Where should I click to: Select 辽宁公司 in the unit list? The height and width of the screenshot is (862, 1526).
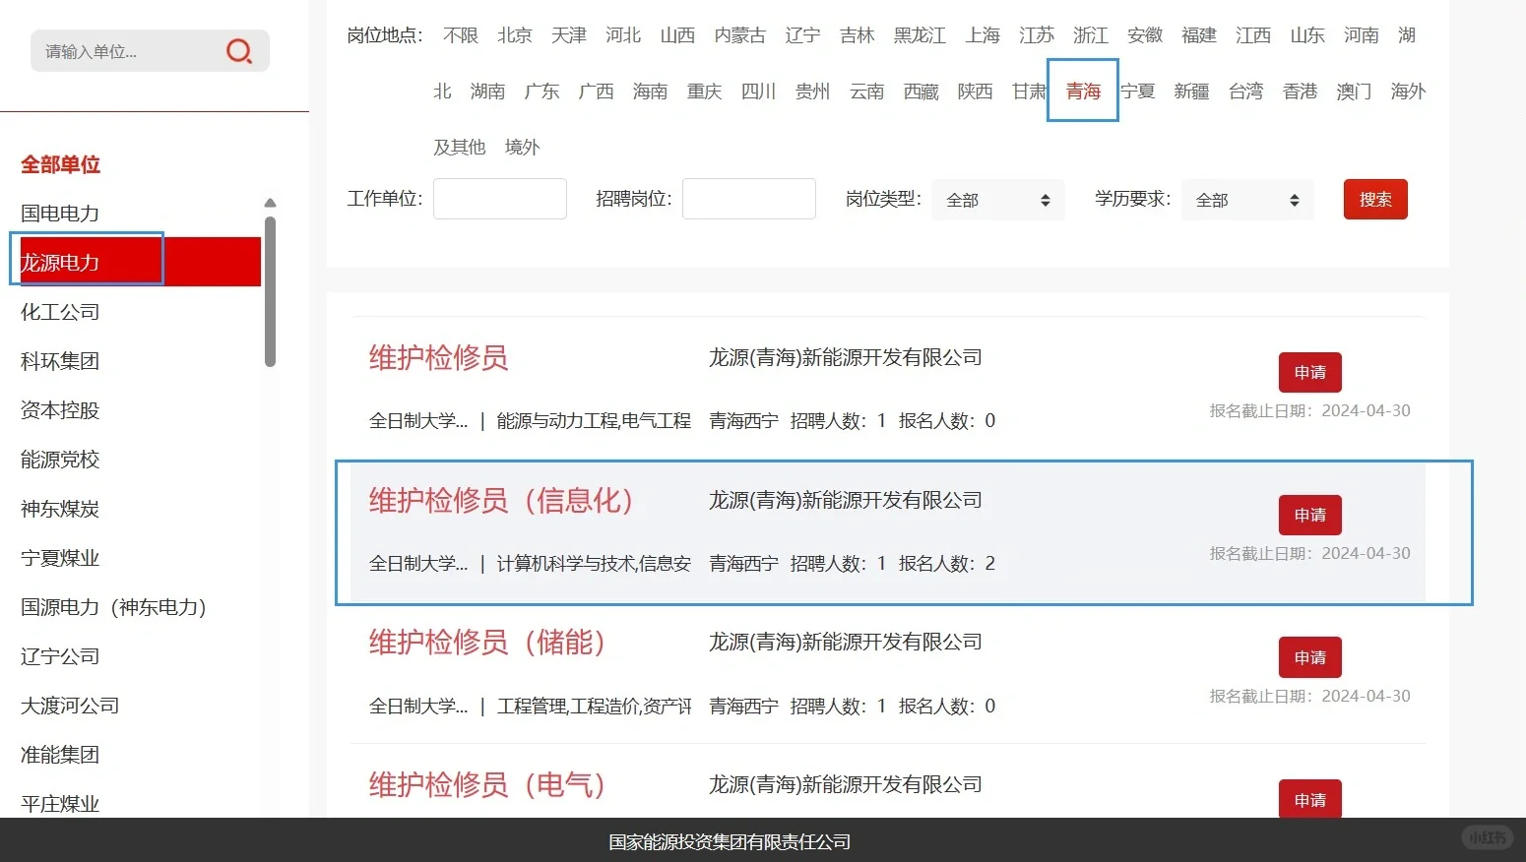tap(60, 656)
